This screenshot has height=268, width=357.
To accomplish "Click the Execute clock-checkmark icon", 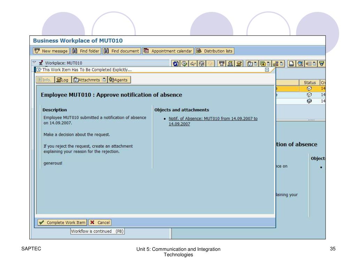I will (x=184, y=64).
